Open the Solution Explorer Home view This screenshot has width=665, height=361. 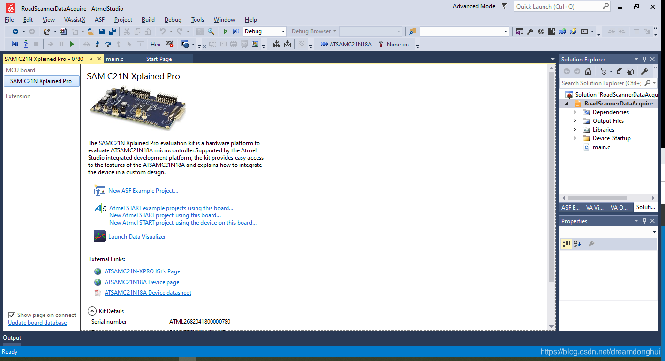588,71
